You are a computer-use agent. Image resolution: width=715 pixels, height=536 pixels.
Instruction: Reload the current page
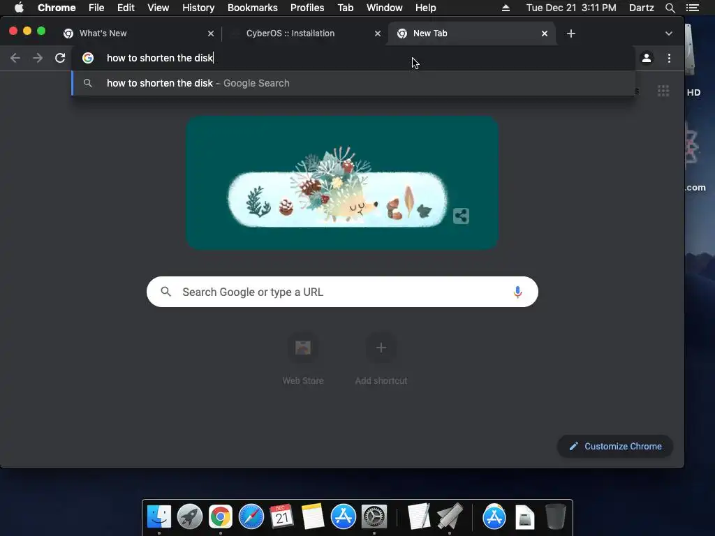(60, 58)
